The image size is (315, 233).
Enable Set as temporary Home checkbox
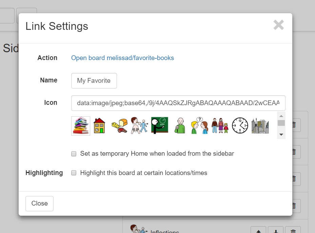click(x=74, y=154)
